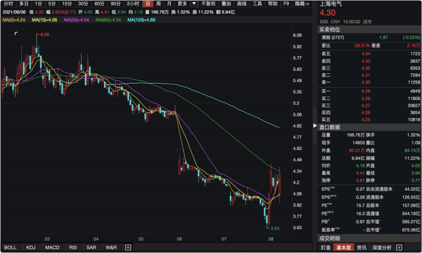Expand the 隐藏 panel toggle
Image resolution: width=422 pixels, height=253 pixels.
tap(303, 4)
